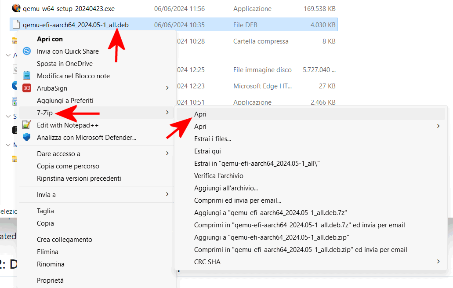Click the Microsoft Edge HT... type cell

pyautogui.click(x=262, y=86)
